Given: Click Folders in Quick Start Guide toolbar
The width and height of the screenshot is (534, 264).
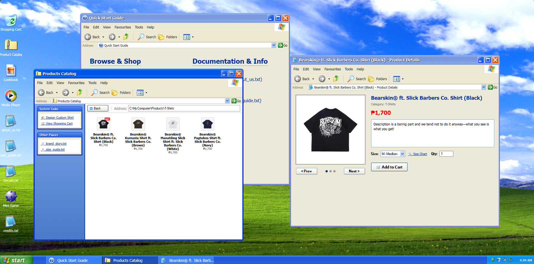Looking at the screenshot, I should tap(168, 37).
